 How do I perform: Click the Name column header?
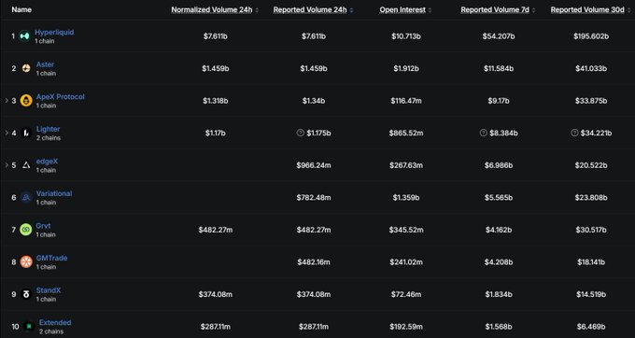21,9
